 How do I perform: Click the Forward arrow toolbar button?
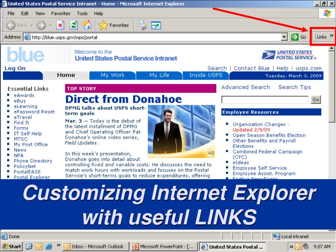[x=41, y=25]
